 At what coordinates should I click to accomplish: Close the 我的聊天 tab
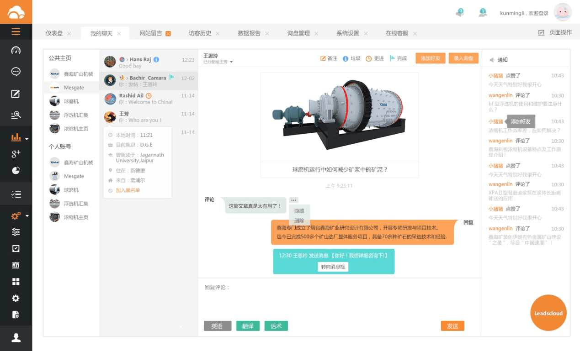(x=119, y=34)
